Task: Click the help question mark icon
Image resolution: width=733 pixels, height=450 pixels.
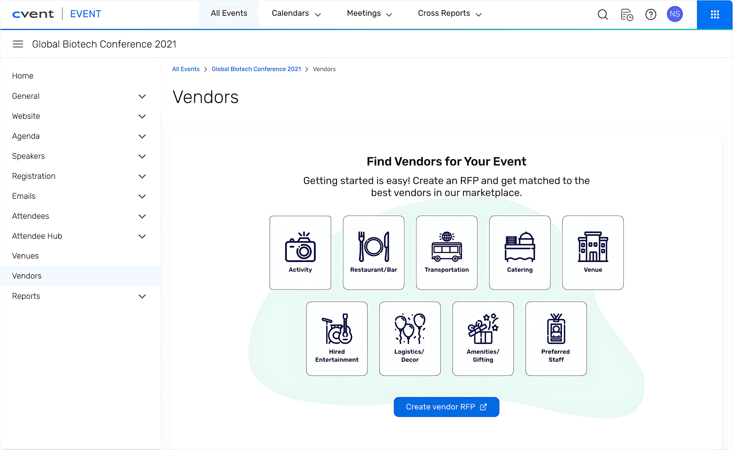Action: (x=650, y=14)
